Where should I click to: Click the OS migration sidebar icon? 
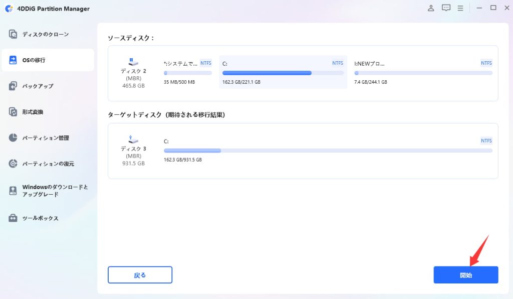tap(13, 60)
